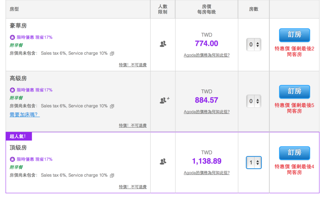The image size is (326, 199).
Task: Click 訂房 button for 豪華房
Action: 294,35
